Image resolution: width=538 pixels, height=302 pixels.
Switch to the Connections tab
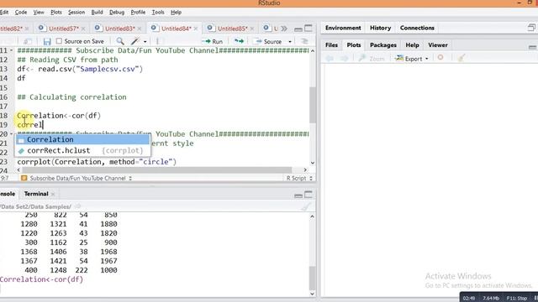coord(417,28)
